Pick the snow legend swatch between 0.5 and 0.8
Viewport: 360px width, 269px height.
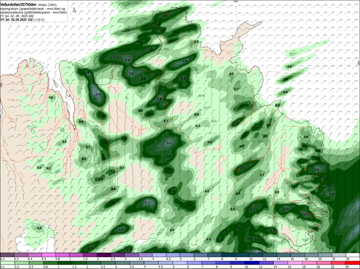click(x=49, y=255)
